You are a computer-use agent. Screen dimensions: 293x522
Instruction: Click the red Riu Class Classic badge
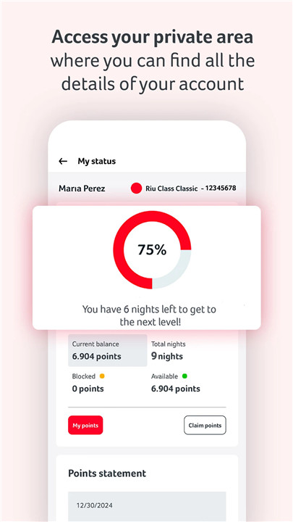click(x=136, y=188)
